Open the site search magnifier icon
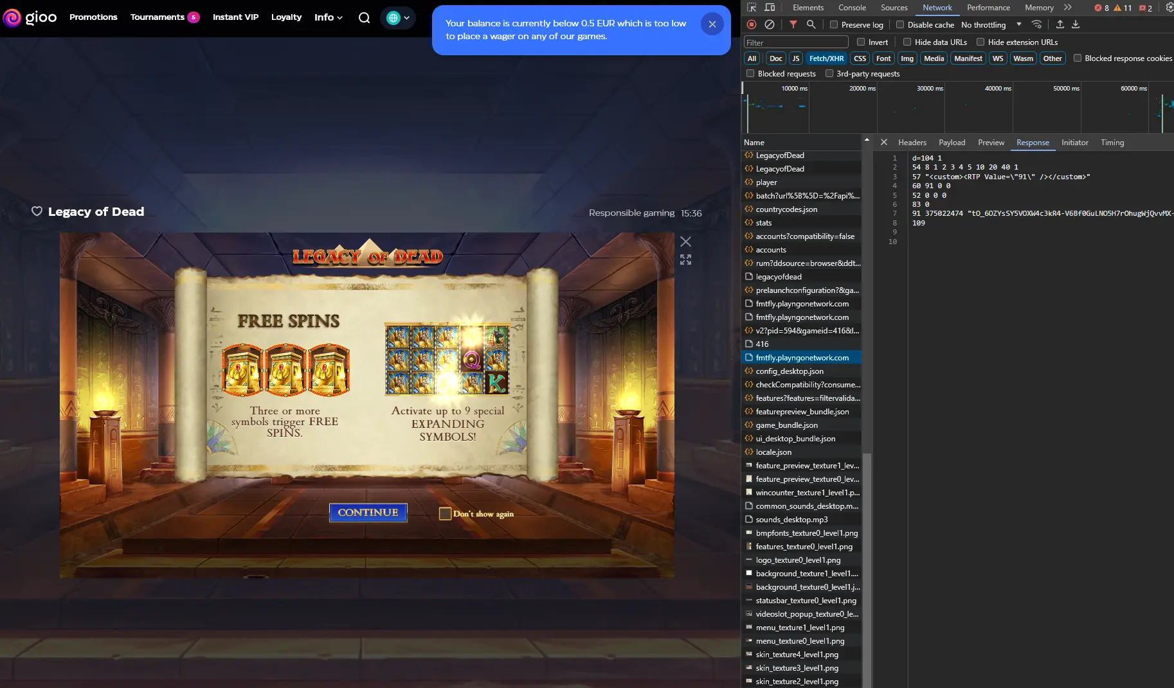Screen dimensions: 1174x688 point(364,18)
